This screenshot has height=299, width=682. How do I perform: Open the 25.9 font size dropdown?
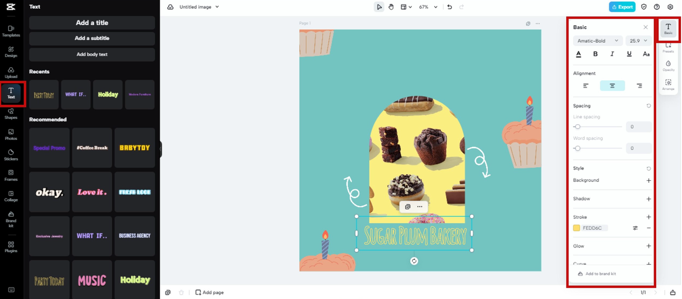point(638,41)
